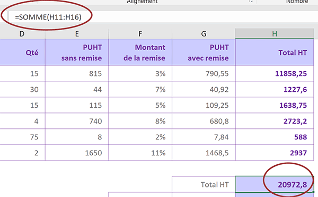Click the Total HT label beside 20972,8
The height and width of the screenshot is (197, 318).
[x=204, y=184]
